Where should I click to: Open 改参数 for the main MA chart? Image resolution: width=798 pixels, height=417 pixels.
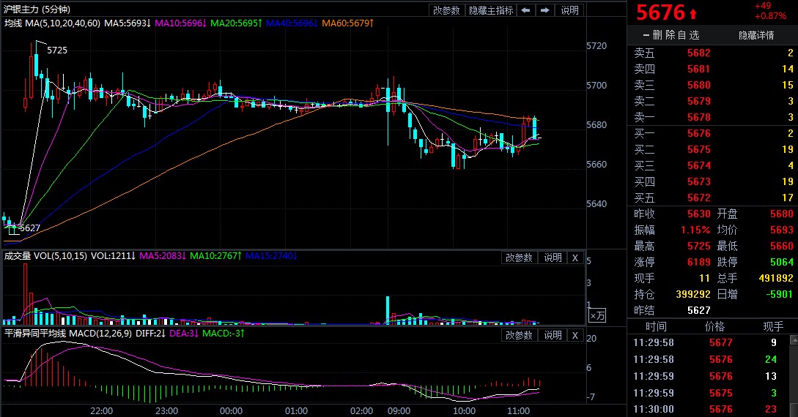pos(446,10)
